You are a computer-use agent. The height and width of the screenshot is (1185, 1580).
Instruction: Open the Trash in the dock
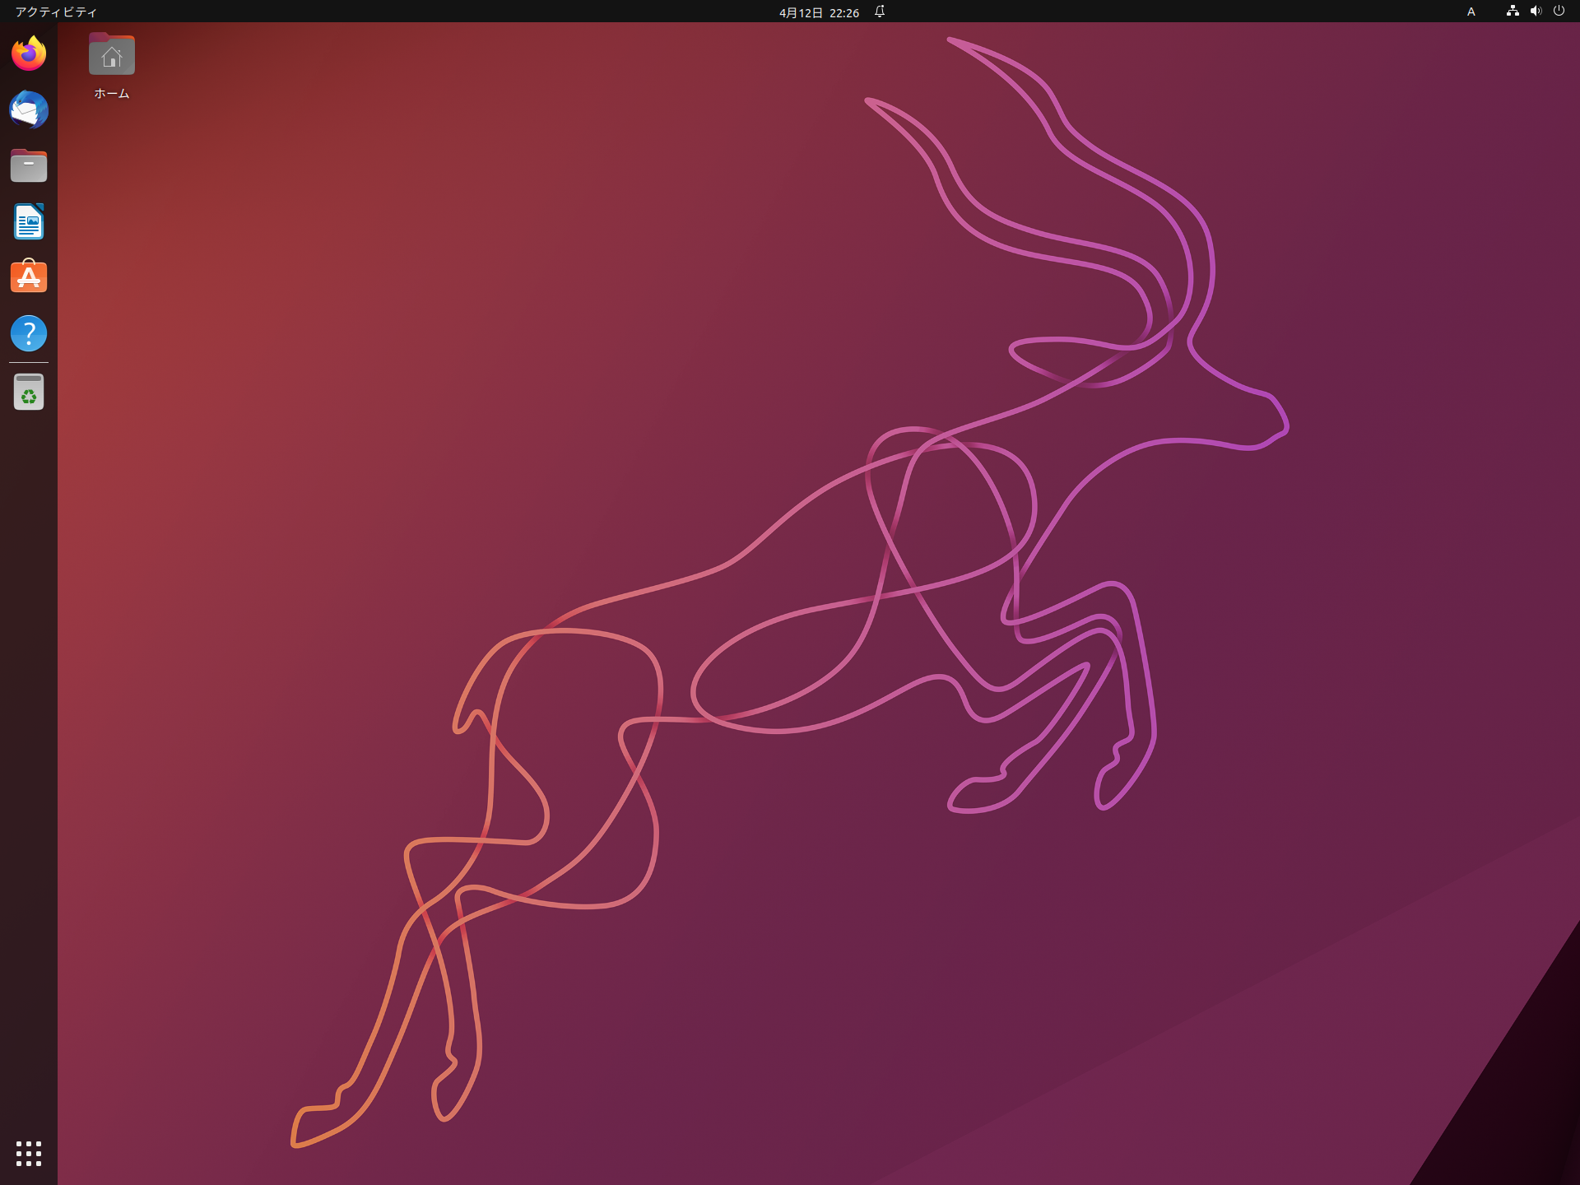tap(29, 393)
